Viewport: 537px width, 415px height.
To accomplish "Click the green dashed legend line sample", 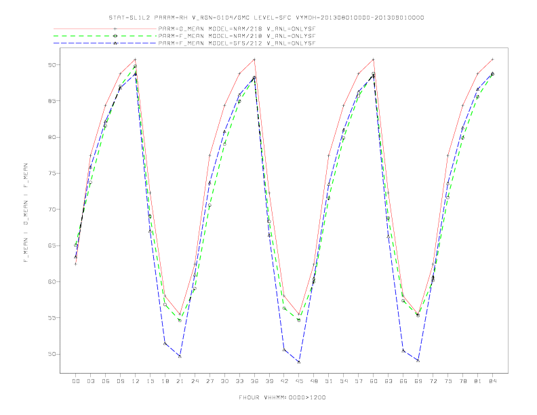I will coord(105,36).
